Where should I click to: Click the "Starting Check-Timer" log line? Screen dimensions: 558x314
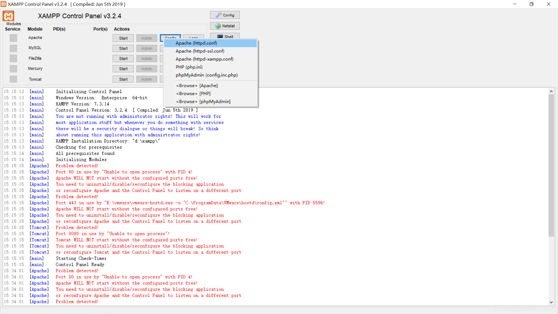pyautogui.click(x=81, y=258)
